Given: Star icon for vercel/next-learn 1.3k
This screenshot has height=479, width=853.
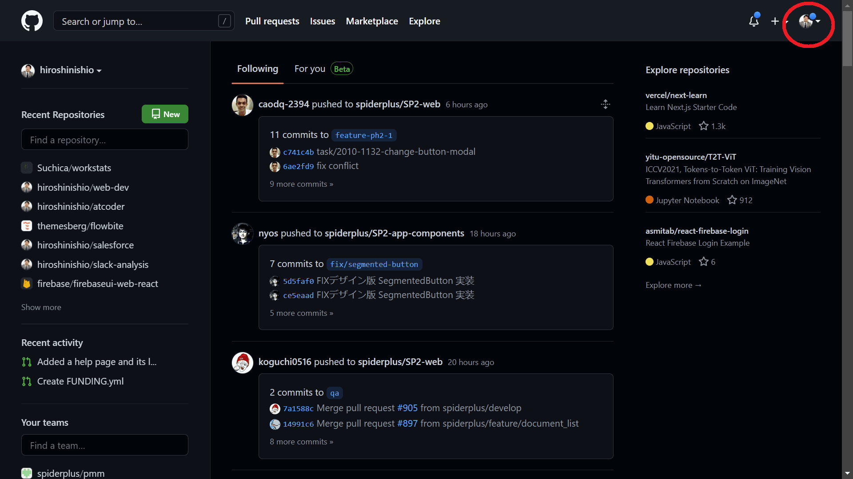Looking at the screenshot, I should point(704,126).
